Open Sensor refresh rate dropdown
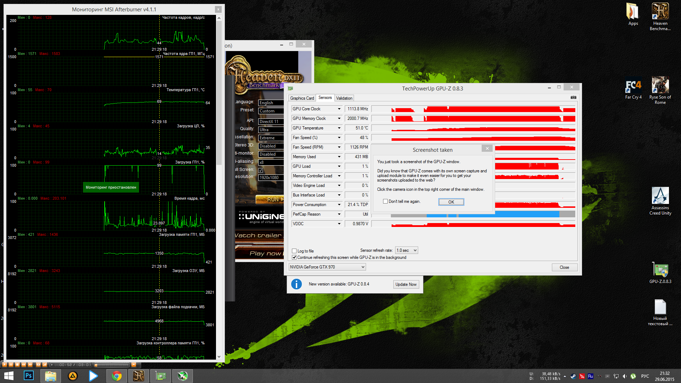This screenshot has height=383, width=681. click(x=406, y=250)
